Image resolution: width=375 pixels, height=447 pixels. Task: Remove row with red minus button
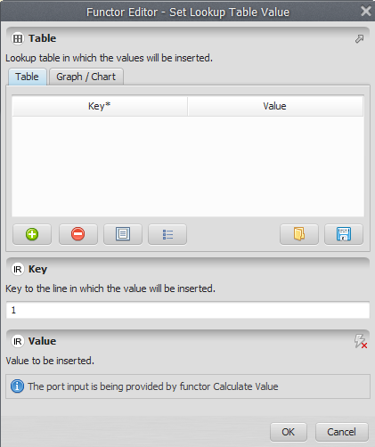(x=78, y=234)
